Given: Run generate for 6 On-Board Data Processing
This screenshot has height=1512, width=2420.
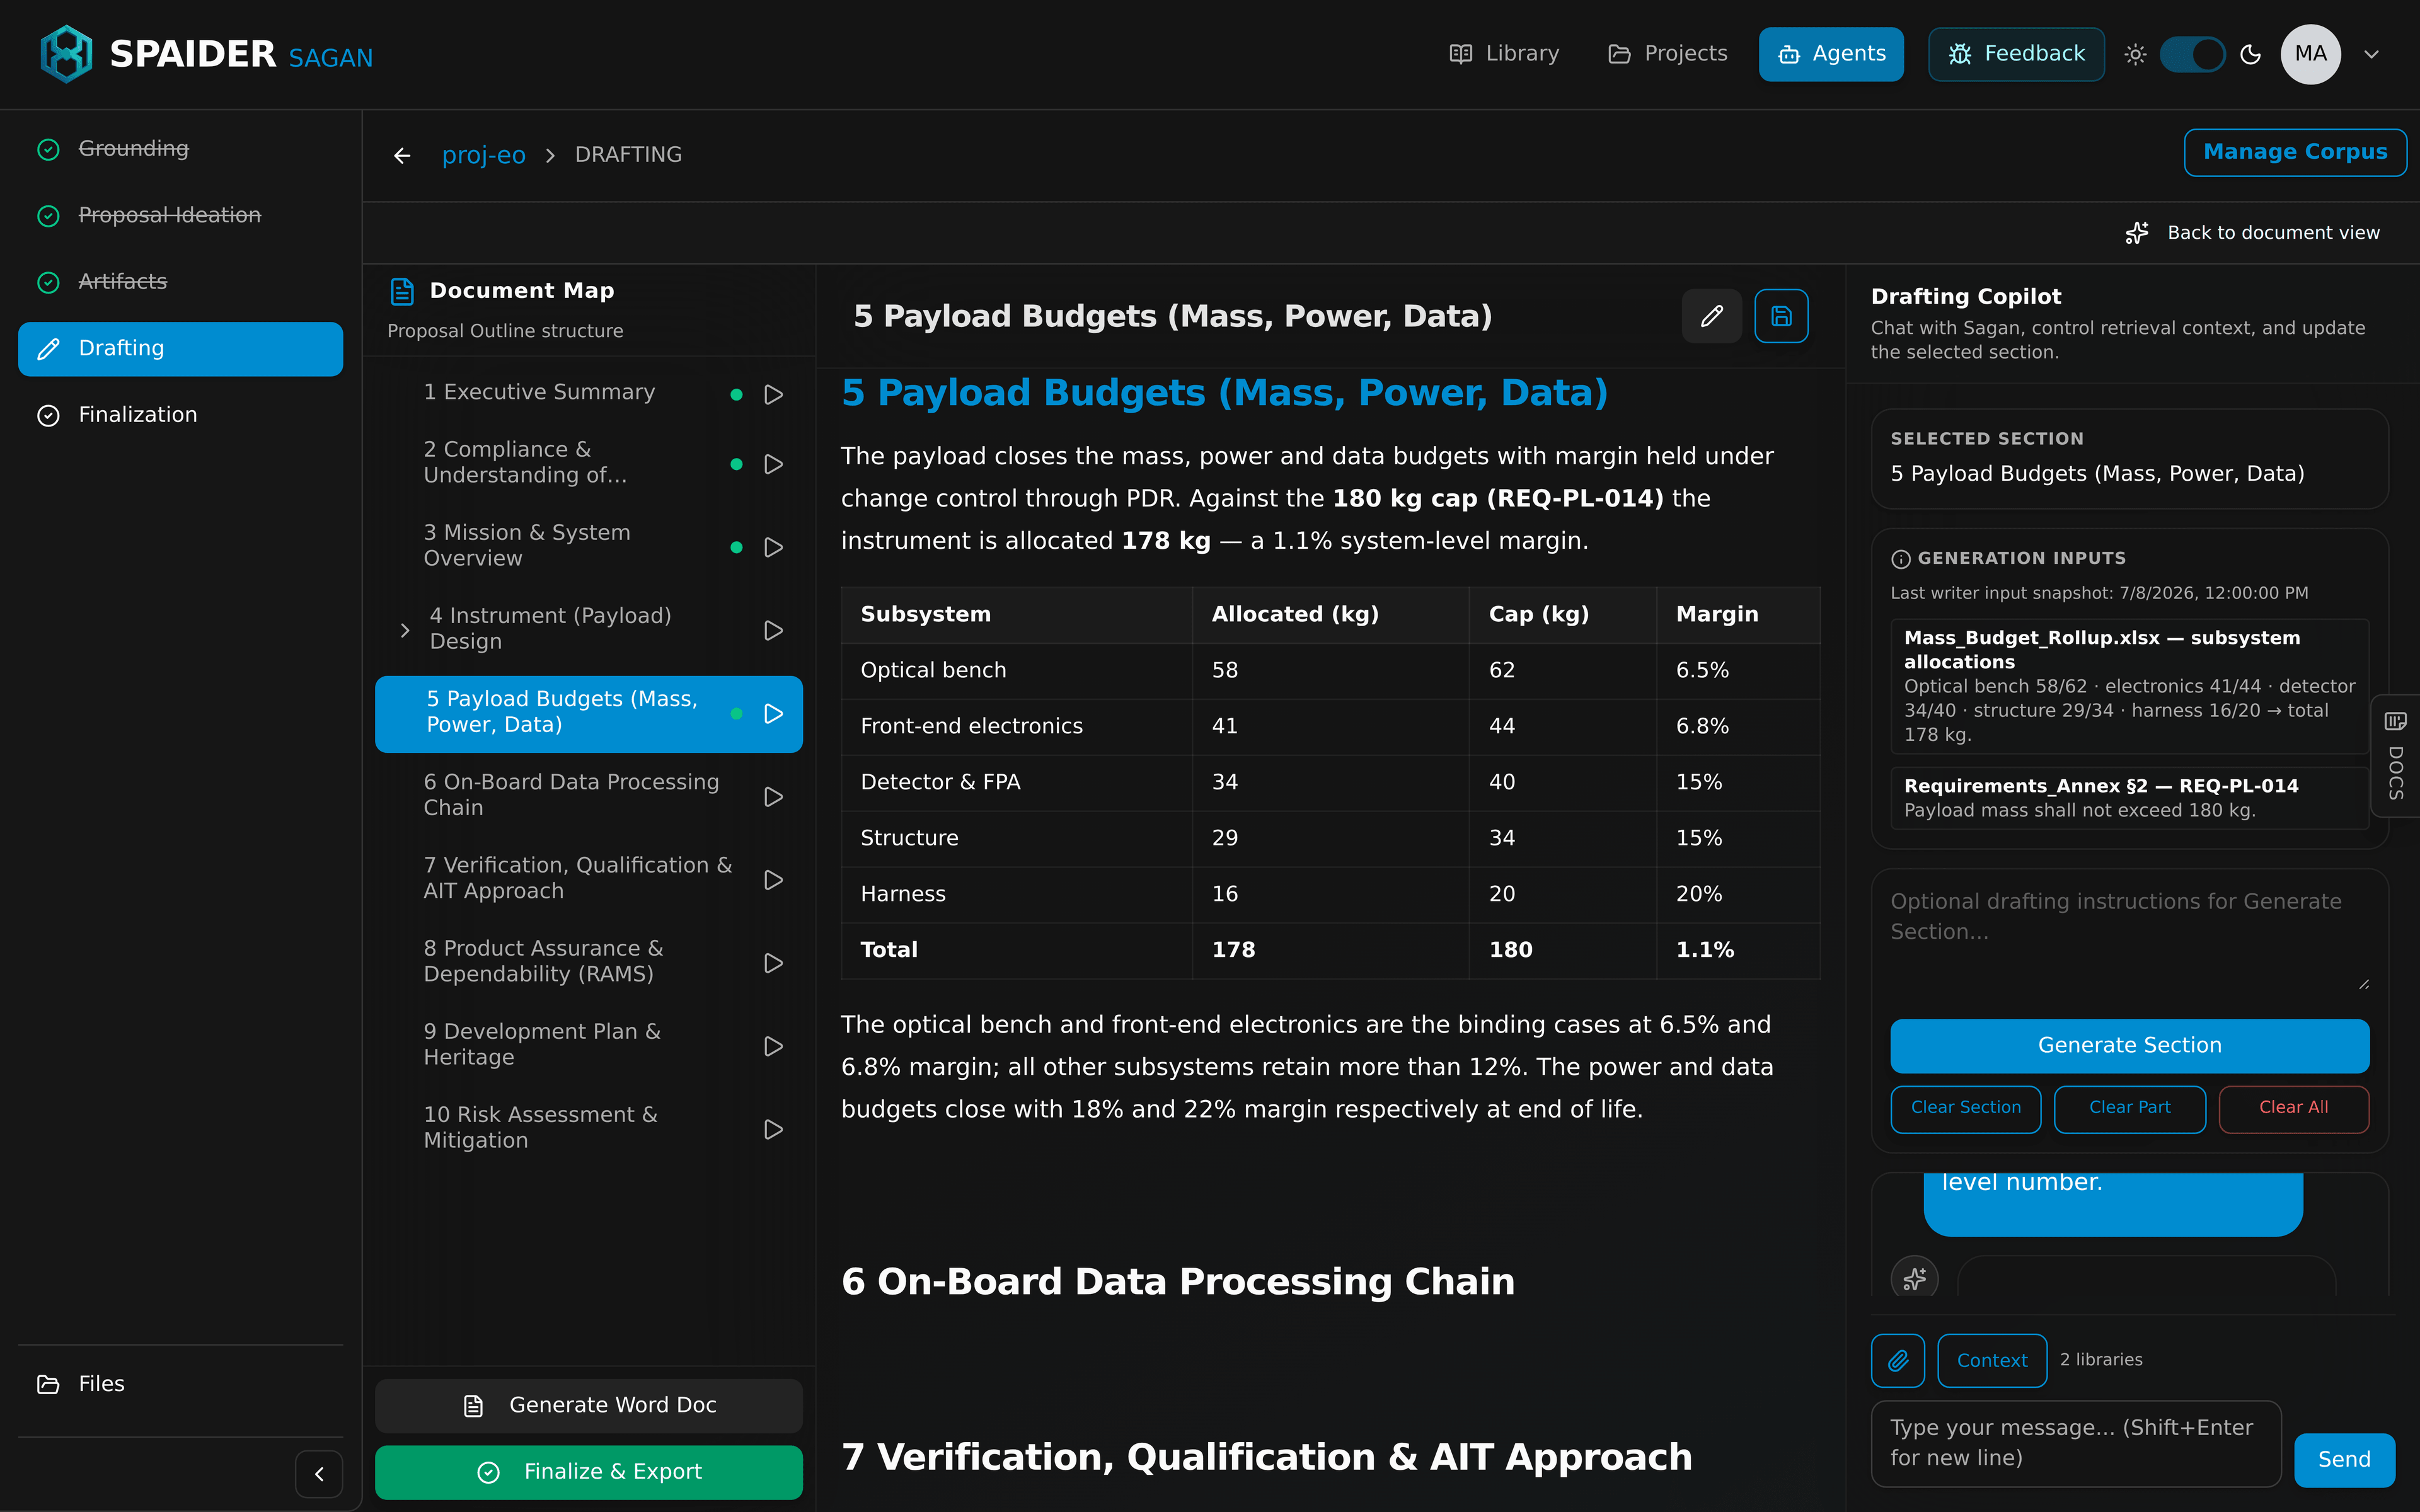Looking at the screenshot, I should [773, 796].
